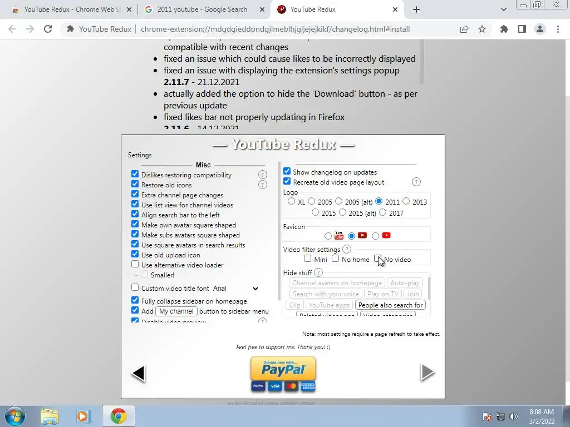This screenshot has width=570, height=427.
Task: Choose the bright red YouTube favicon
Action: (376, 236)
